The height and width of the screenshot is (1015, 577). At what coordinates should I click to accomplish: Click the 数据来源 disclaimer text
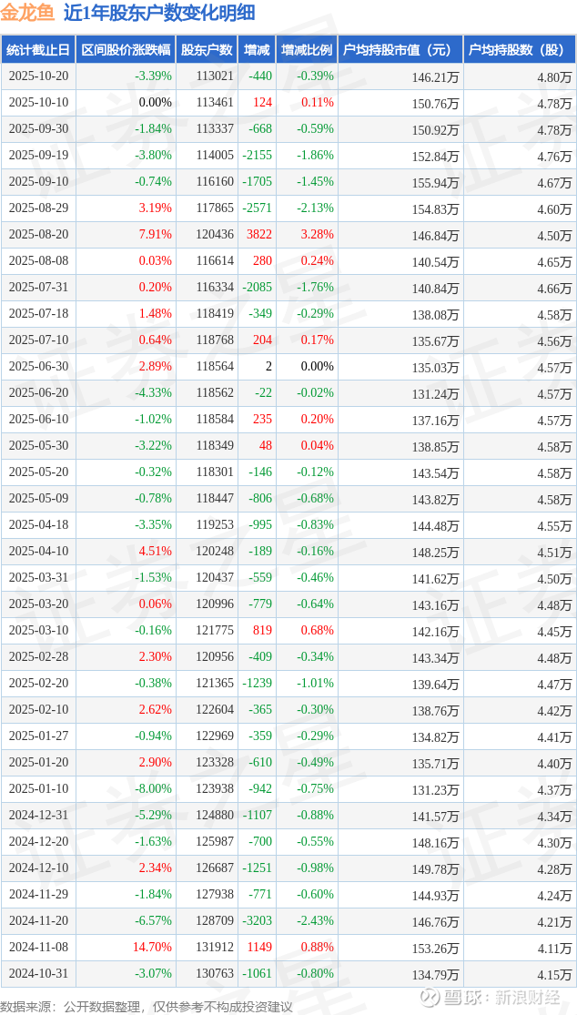coord(146,1006)
